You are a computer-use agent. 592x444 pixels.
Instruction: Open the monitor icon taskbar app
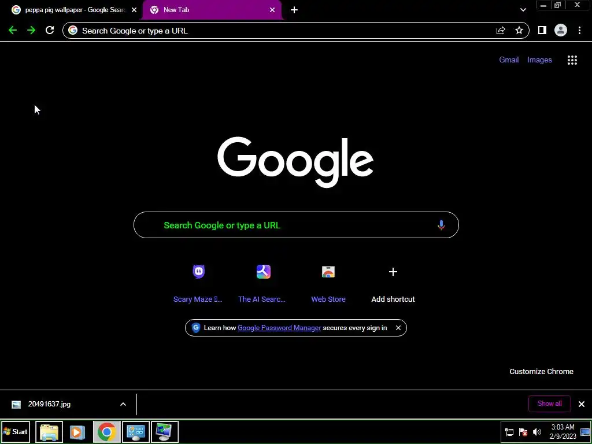coord(165,432)
